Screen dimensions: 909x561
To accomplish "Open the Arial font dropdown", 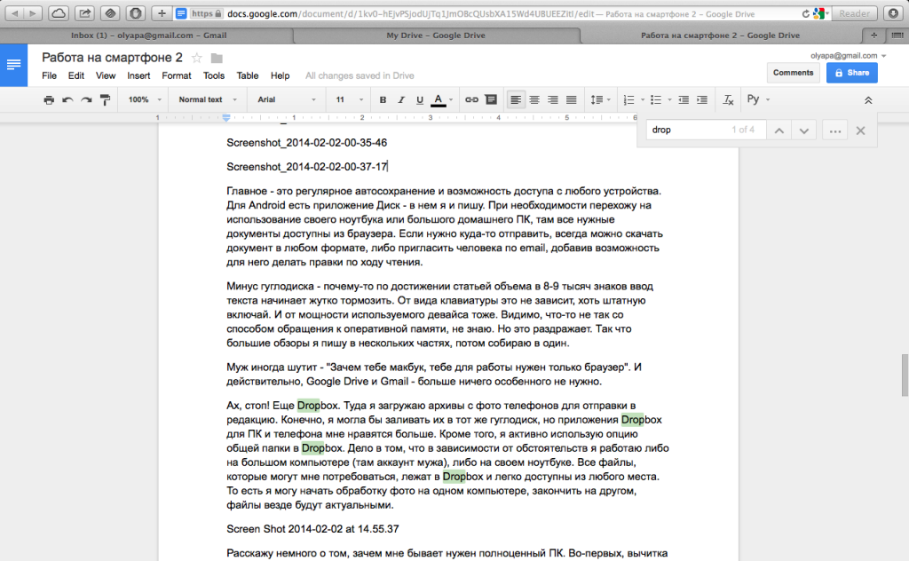I will pyautogui.click(x=287, y=99).
